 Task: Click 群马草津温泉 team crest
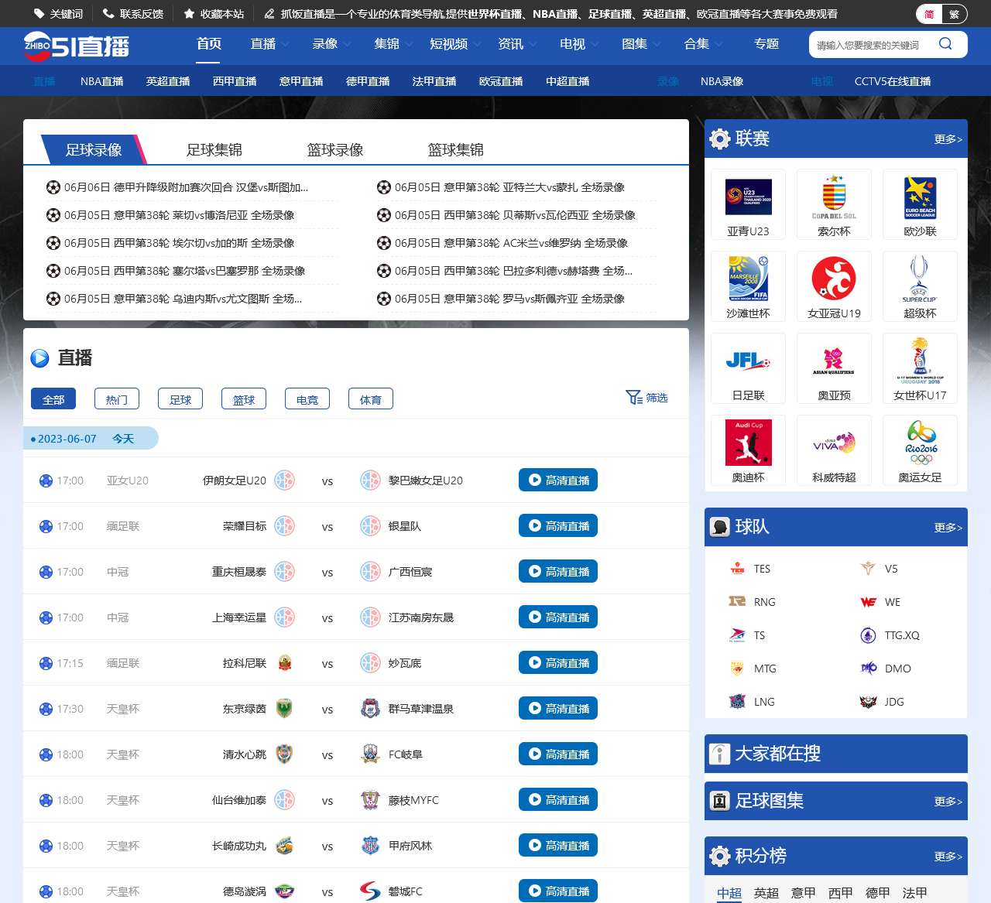(370, 709)
